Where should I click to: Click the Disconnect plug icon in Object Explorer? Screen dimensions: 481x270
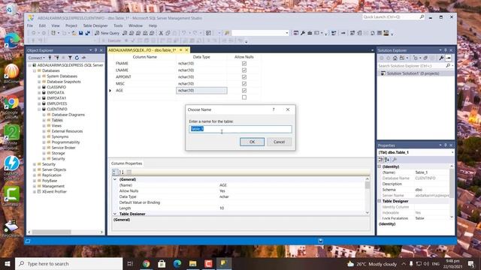tap(57, 58)
